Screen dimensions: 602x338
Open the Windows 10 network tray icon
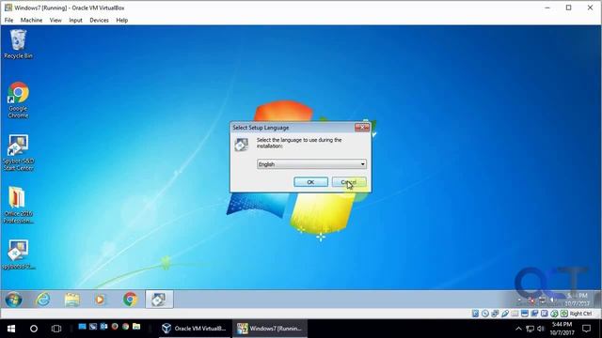click(x=531, y=329)
